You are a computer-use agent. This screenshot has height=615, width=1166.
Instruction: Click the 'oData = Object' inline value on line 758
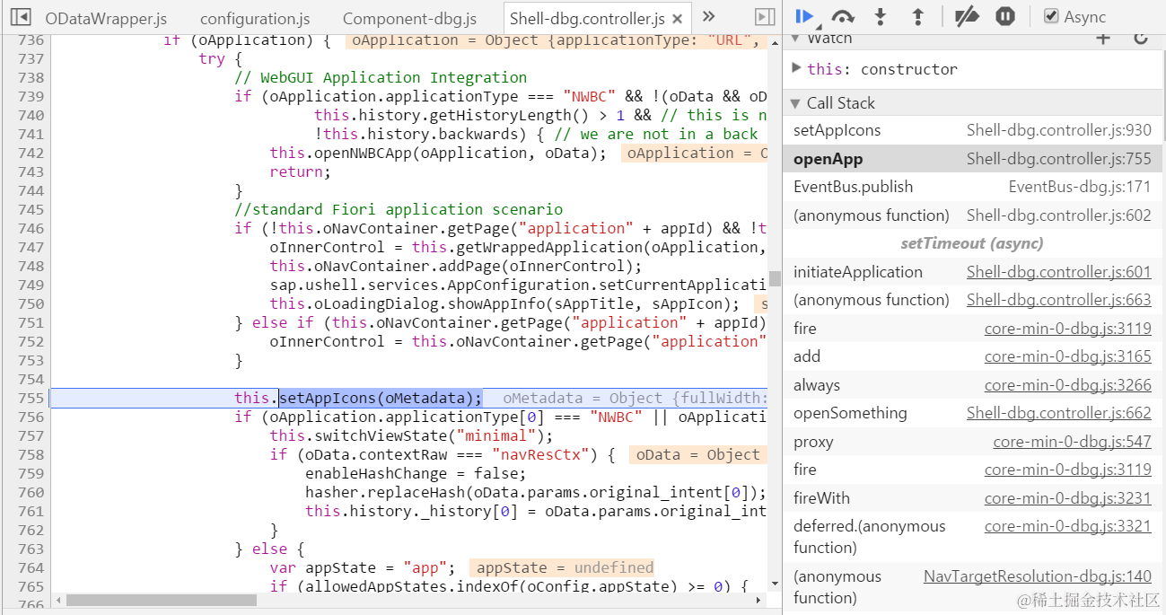pos(698,454)
